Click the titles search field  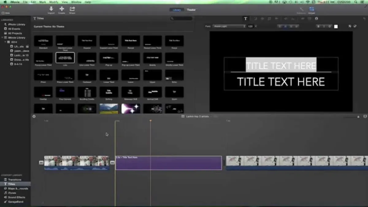pos(181,19)
